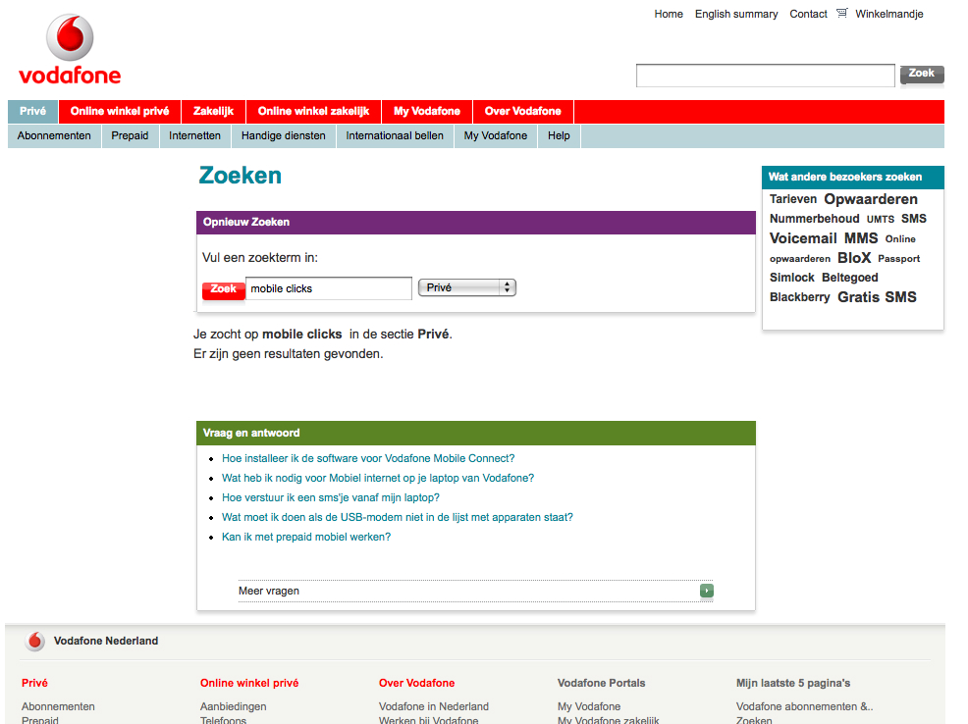The width and height of the screenshot is (968, 724).
Task: Click the green arrow next to Meer vragen
Action: pos(707,591)
